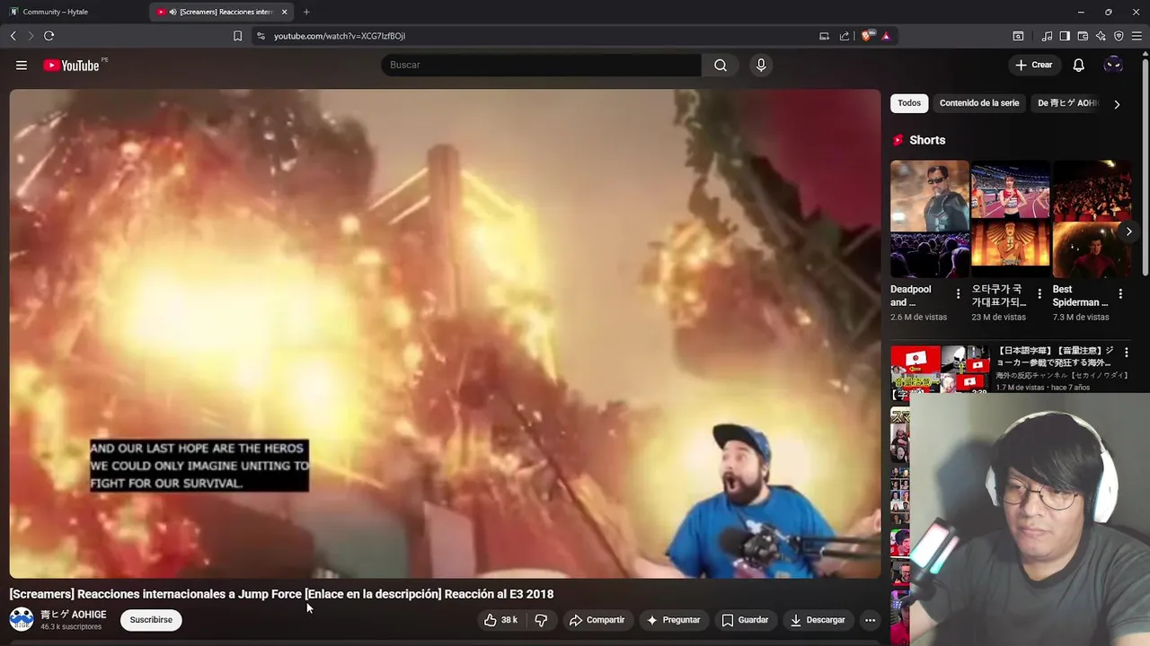Open a new browser tab

(x=306, y=12)
